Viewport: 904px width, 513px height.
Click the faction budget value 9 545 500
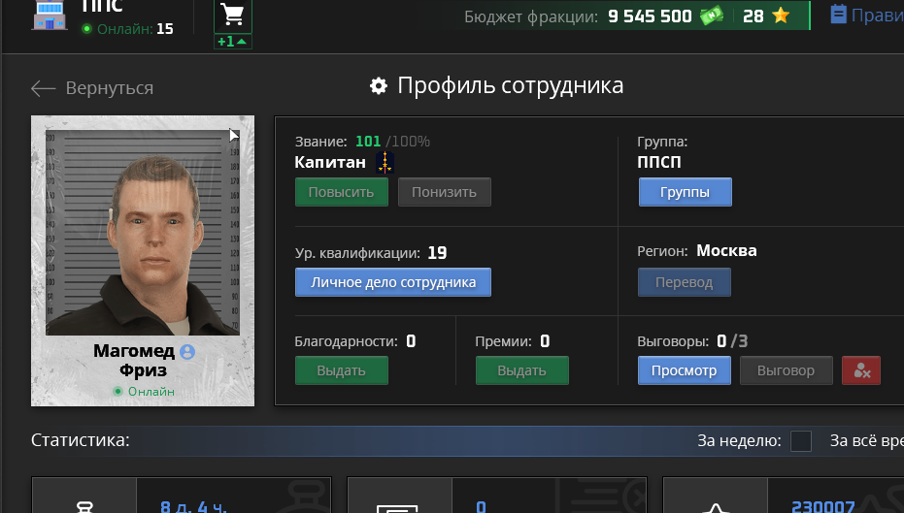pyautogui.click(x=650, y=16)
